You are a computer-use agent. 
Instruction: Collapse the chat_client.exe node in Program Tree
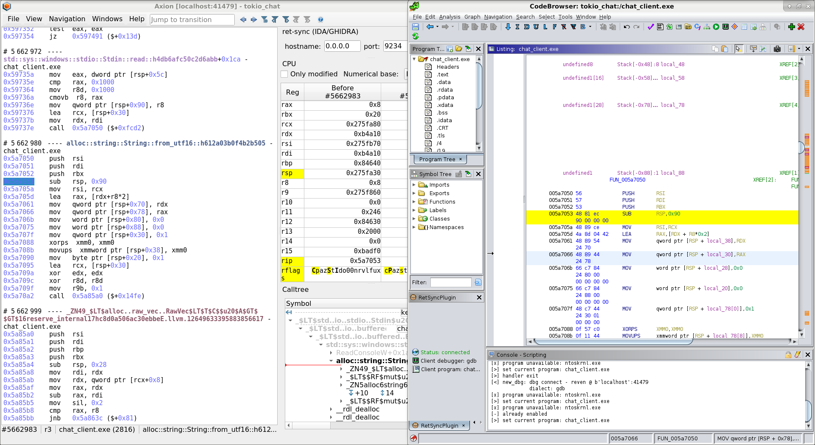[415, 59]
